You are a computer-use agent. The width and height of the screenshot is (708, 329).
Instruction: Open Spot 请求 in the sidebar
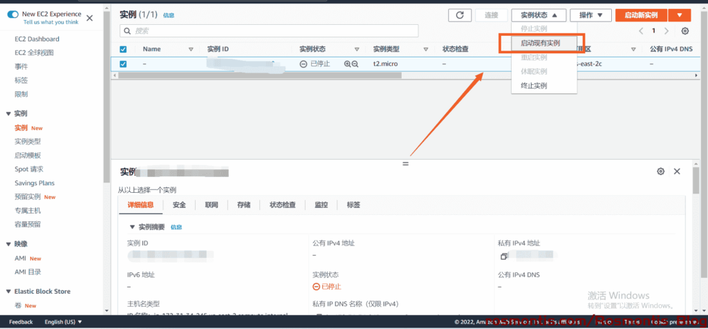[x=29, y=169]
